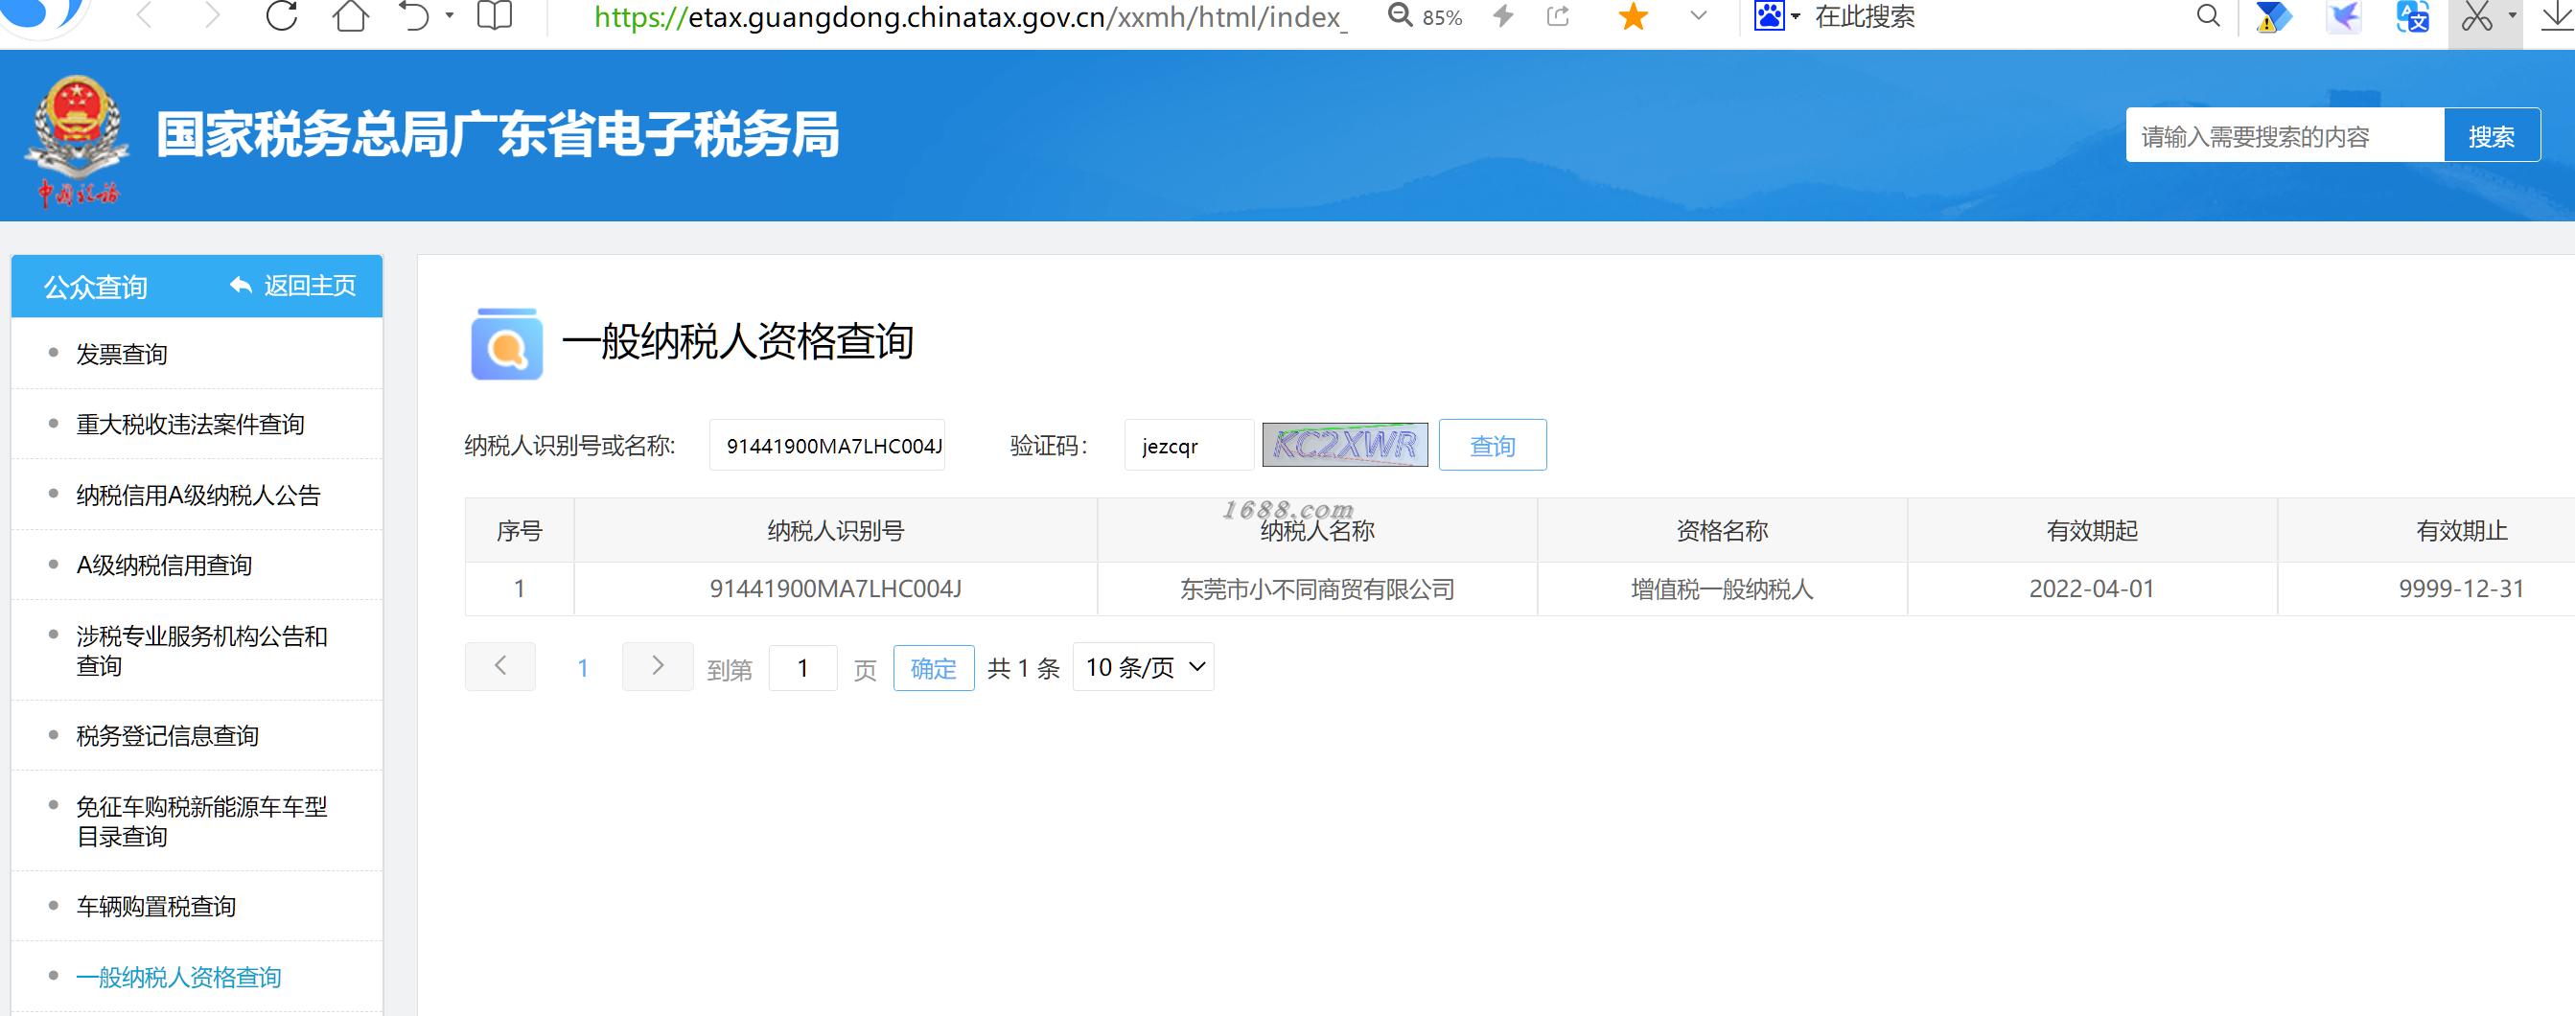Viewport: 2575px width, 1016px height.
Task: Click the translate extension icon
Action: point(2412,16)
